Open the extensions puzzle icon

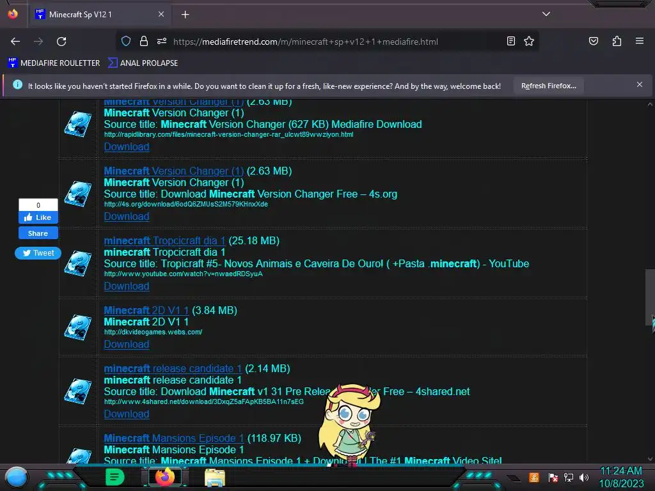(x=617, y=41)
